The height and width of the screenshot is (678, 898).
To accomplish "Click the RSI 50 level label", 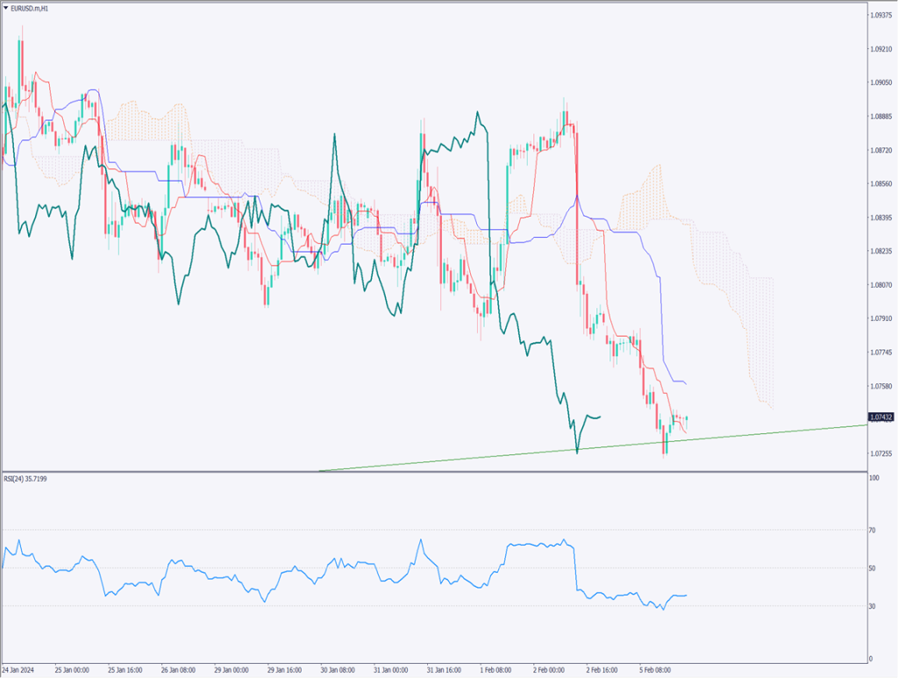I will (x=873, y=568).
